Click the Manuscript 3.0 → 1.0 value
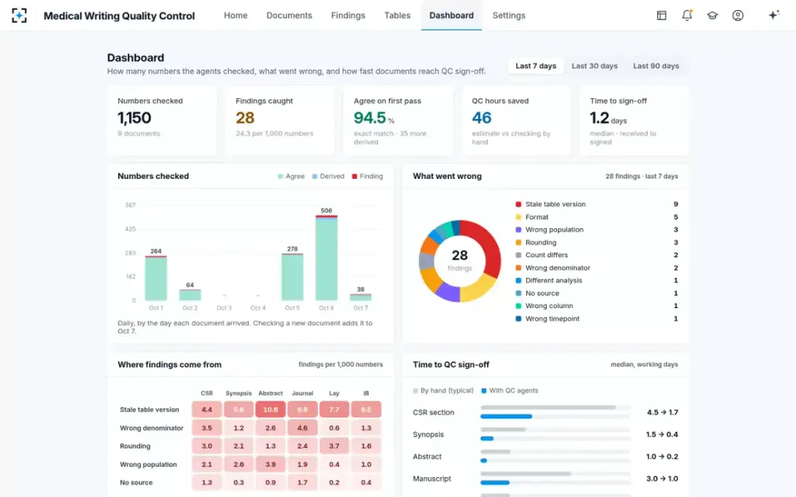Viewport: 796px width, 497px height. coord(662,478)
